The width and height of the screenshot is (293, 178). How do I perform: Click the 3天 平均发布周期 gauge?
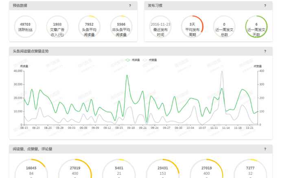pos(192,27)
